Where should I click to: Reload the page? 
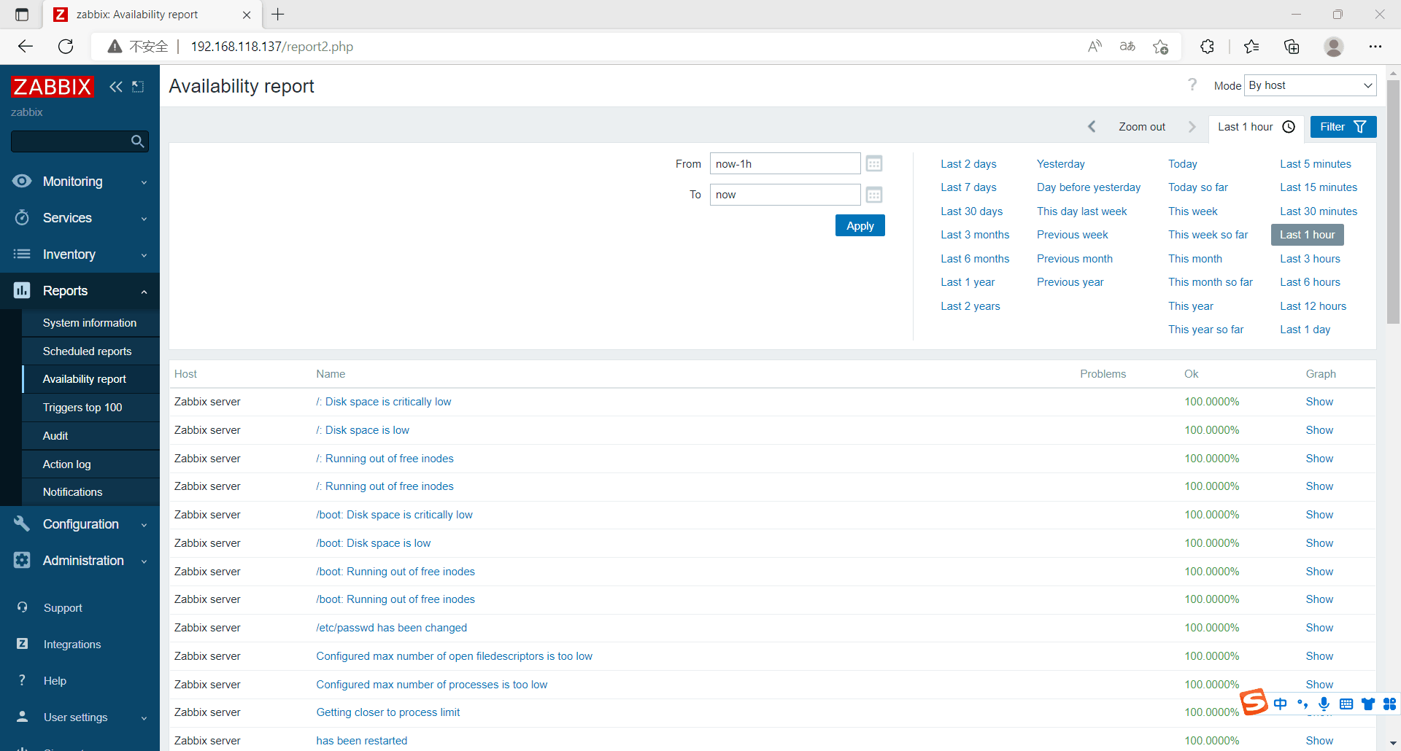click(66, 47)
